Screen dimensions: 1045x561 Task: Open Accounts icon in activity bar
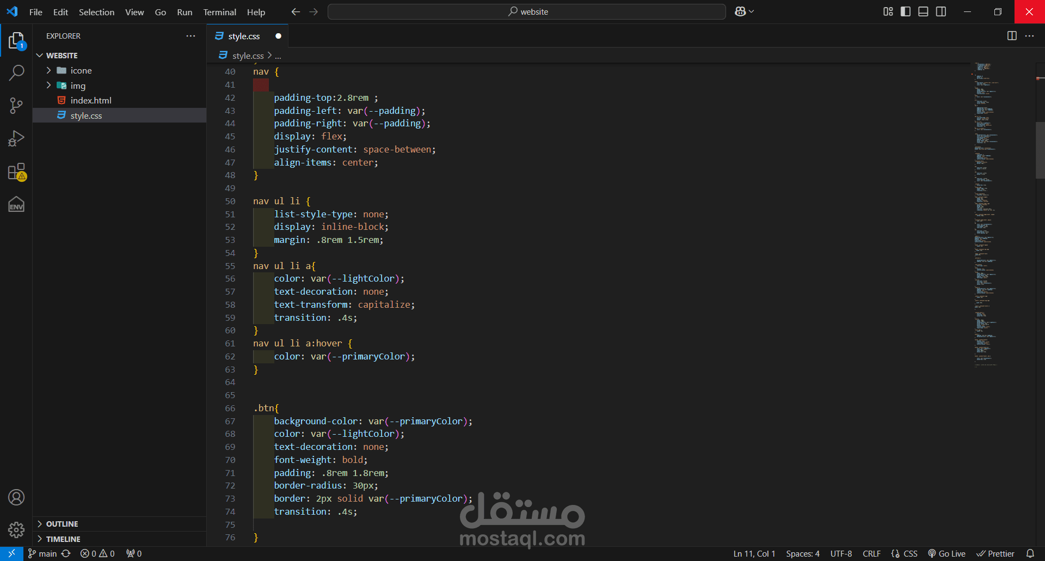click(x=16, y=497)
